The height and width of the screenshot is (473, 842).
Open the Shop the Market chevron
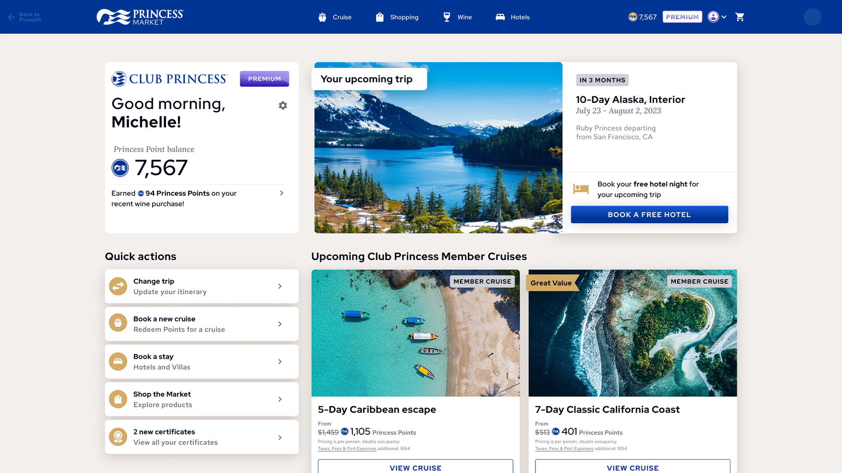click(x=280, y=399)
